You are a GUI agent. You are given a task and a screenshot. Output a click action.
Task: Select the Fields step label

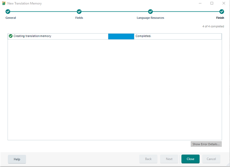(x=79, y=18)
